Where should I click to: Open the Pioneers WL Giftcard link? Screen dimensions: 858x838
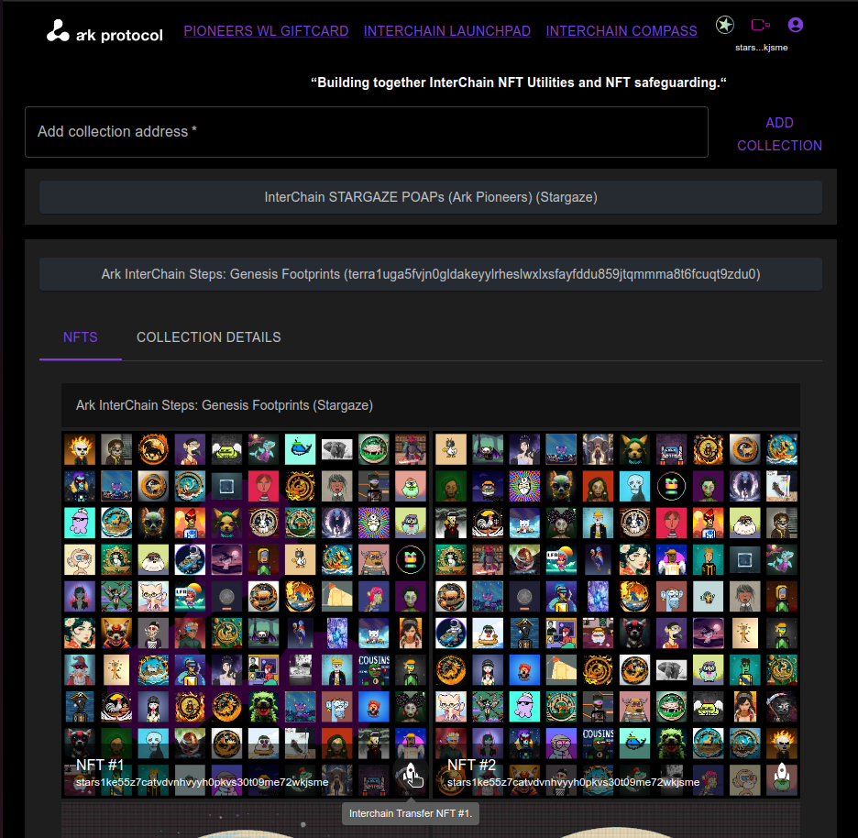266,31
